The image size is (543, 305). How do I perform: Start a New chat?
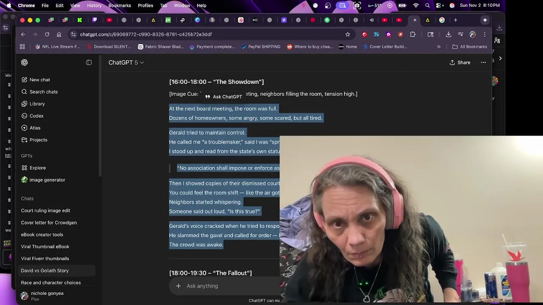click(39, 80)
